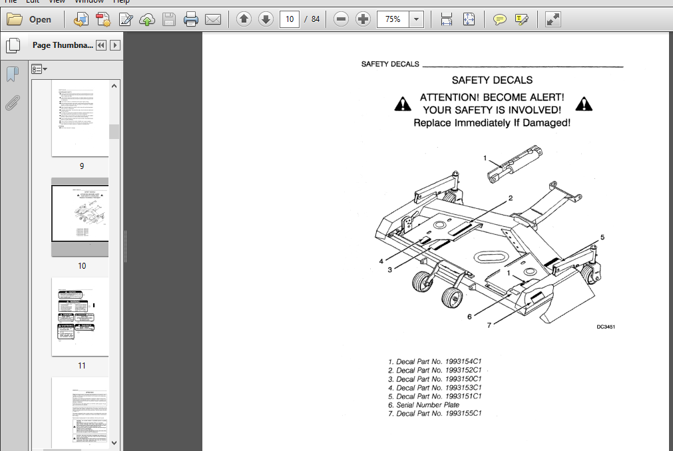
Task: Click the thumbnail panel scrollbar handle
Action: (x=114, y=132)
